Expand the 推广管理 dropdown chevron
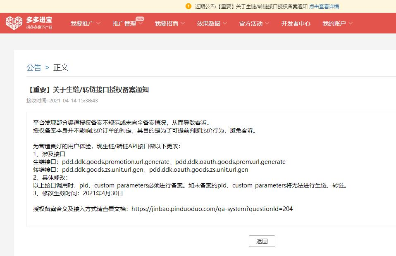Screen dimensions: 396x256 [141, 24]
